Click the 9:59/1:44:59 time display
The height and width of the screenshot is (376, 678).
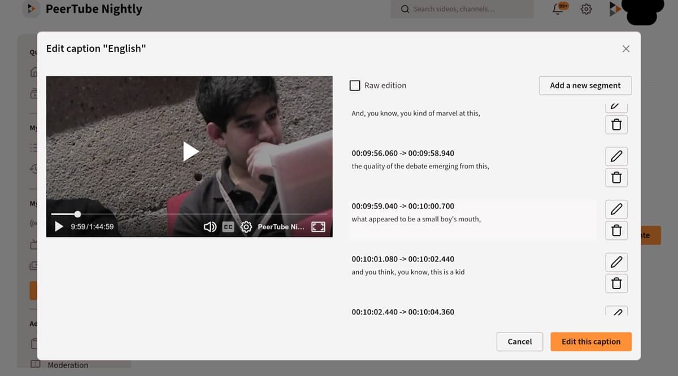(92, 227)
